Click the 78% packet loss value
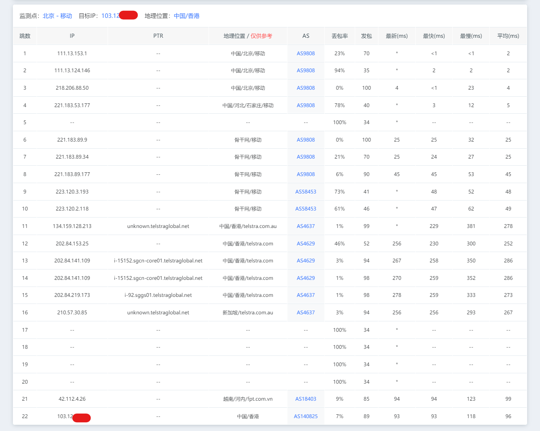The width and height of the screenshot is (540, 431). 340,105
